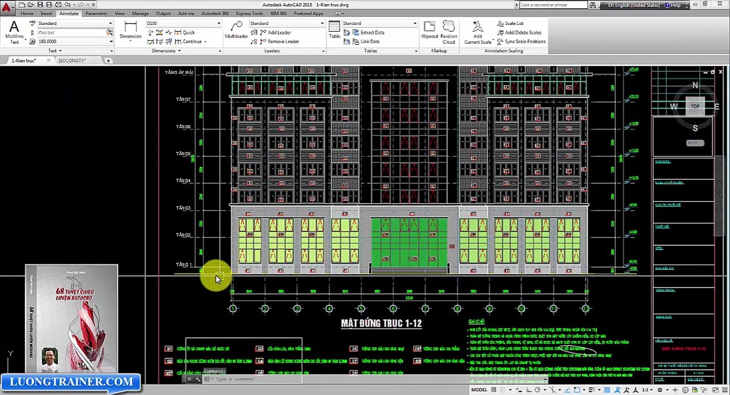The width and height of the screenshot is (730, 395).
Task: Click the Workspace Switching gear icon
Action: pyautogui.click(x=660, y=390)
